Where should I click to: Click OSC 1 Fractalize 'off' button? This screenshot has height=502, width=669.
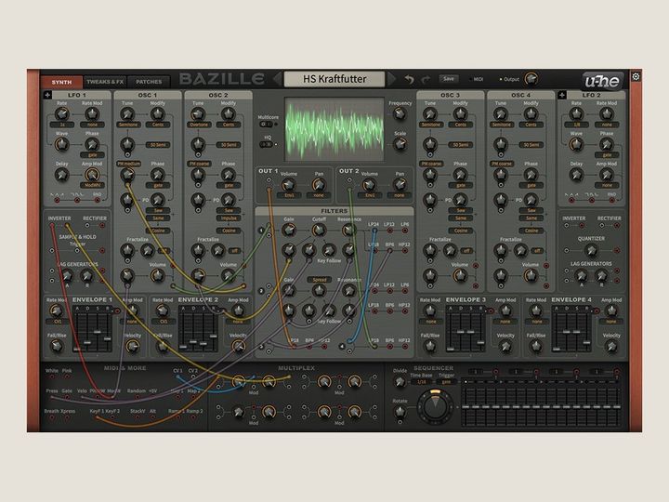click(x=164, y=251)
